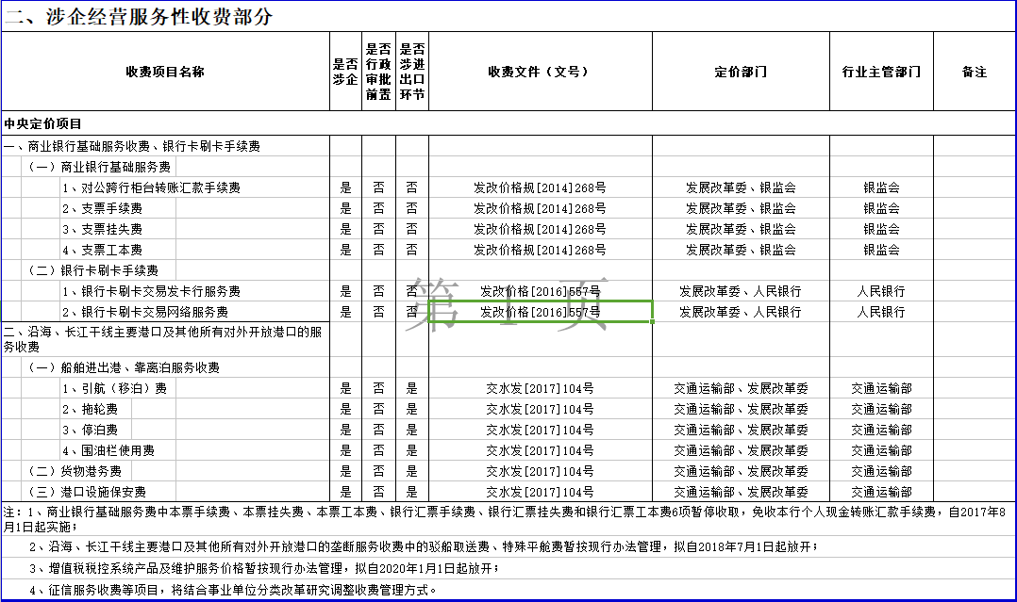Select note 1 about 商业银行基础服务费

508,519
